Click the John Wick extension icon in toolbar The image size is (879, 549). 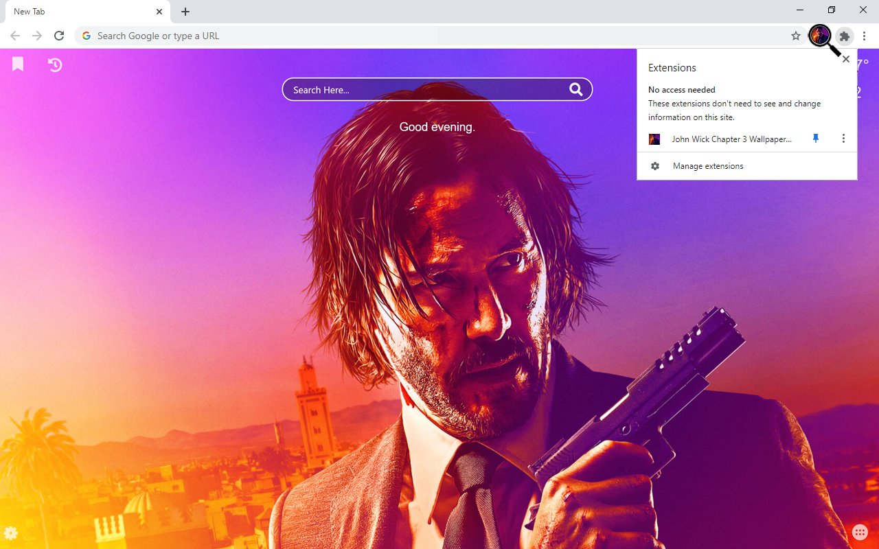(820, 36)
